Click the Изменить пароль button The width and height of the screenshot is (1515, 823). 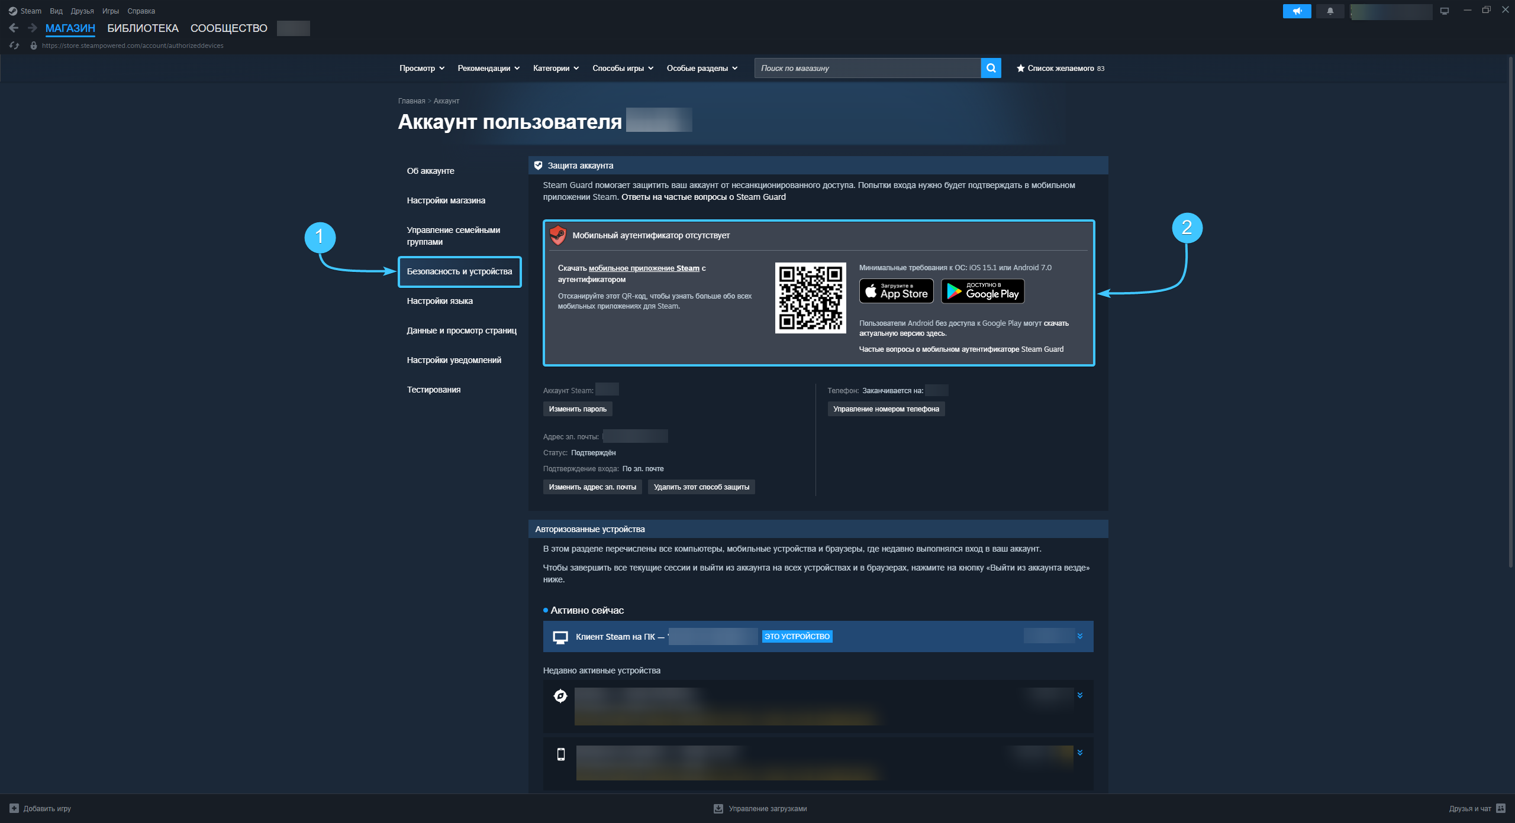[x=577, y=409]
